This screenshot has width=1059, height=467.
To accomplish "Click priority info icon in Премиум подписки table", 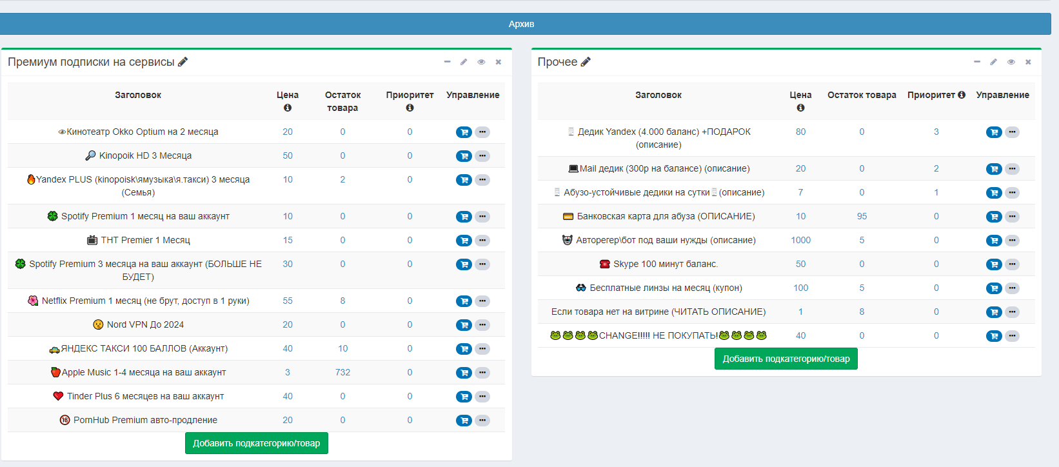I will 410,108.
